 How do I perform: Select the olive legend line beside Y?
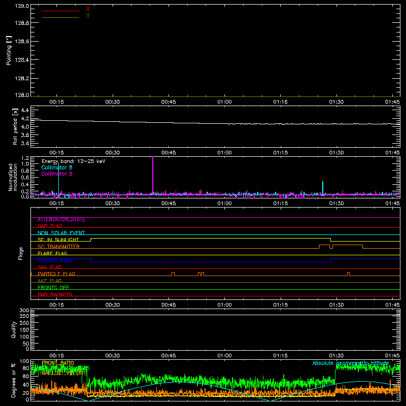(x=60, y=17)
